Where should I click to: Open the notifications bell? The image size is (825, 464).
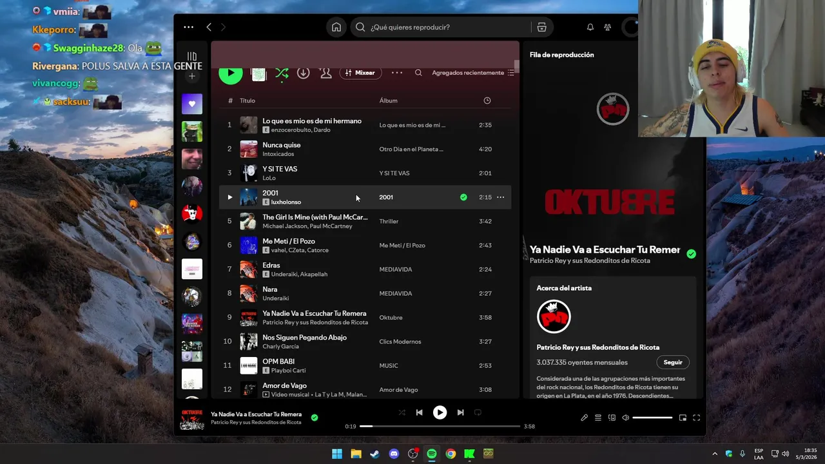[x=590, y=27]
